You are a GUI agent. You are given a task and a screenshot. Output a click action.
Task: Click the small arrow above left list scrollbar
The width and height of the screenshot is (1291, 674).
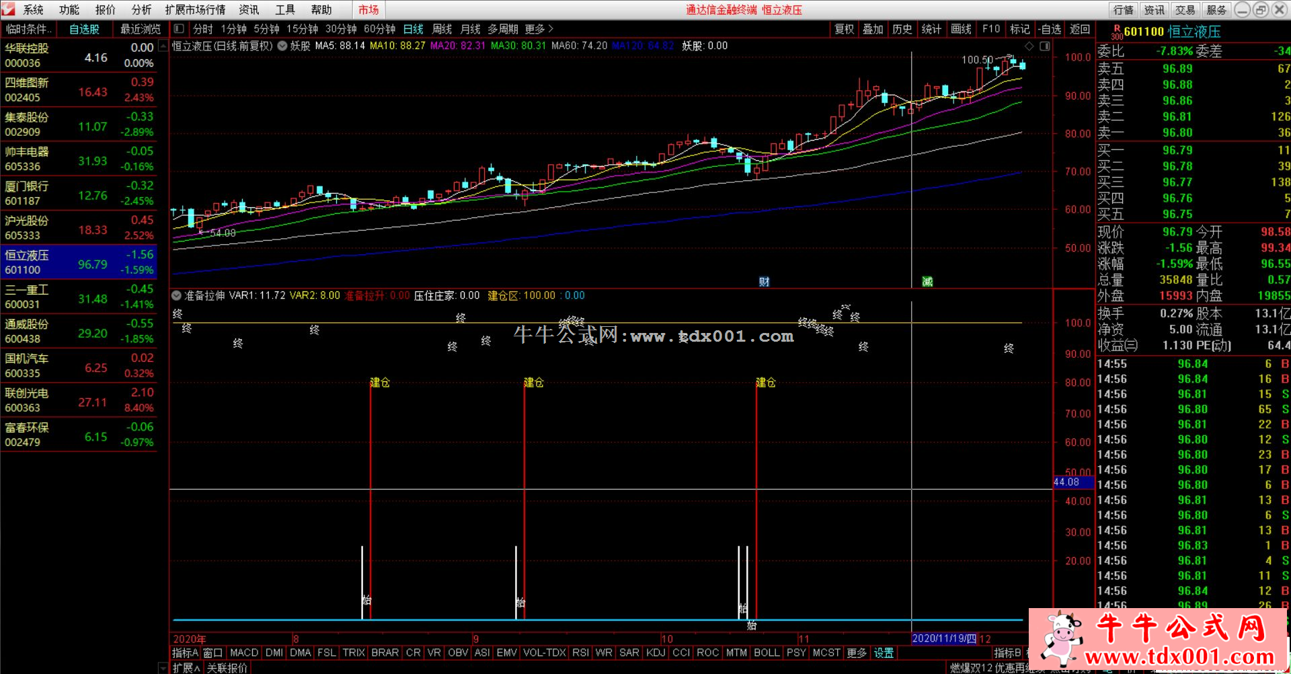[x=163, y=47]
